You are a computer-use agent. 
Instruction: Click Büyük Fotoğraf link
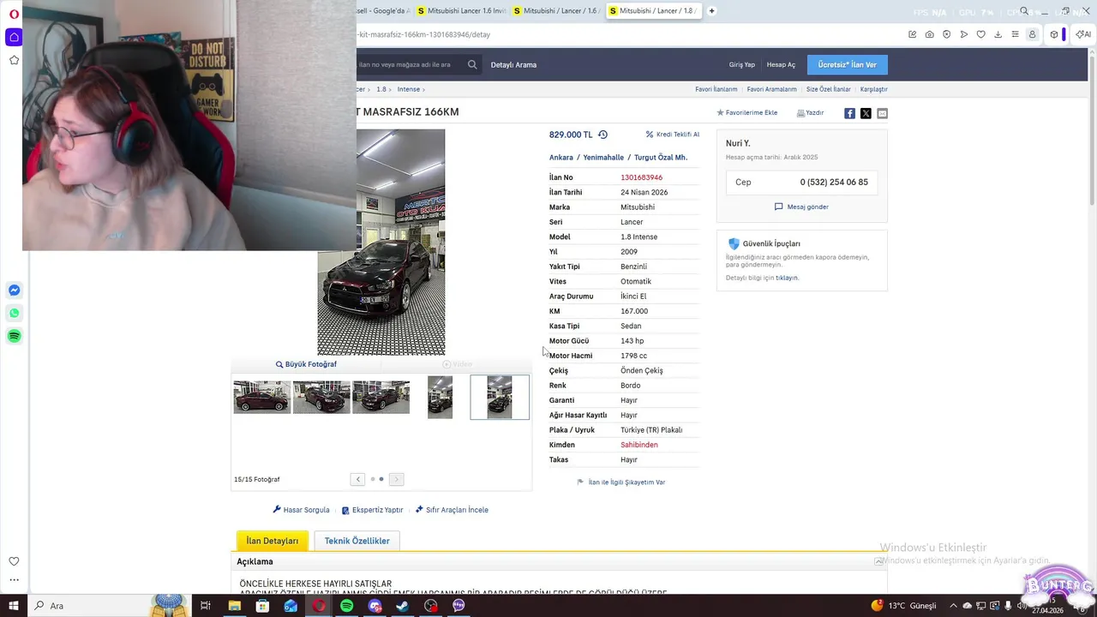(x=306, y=364)
